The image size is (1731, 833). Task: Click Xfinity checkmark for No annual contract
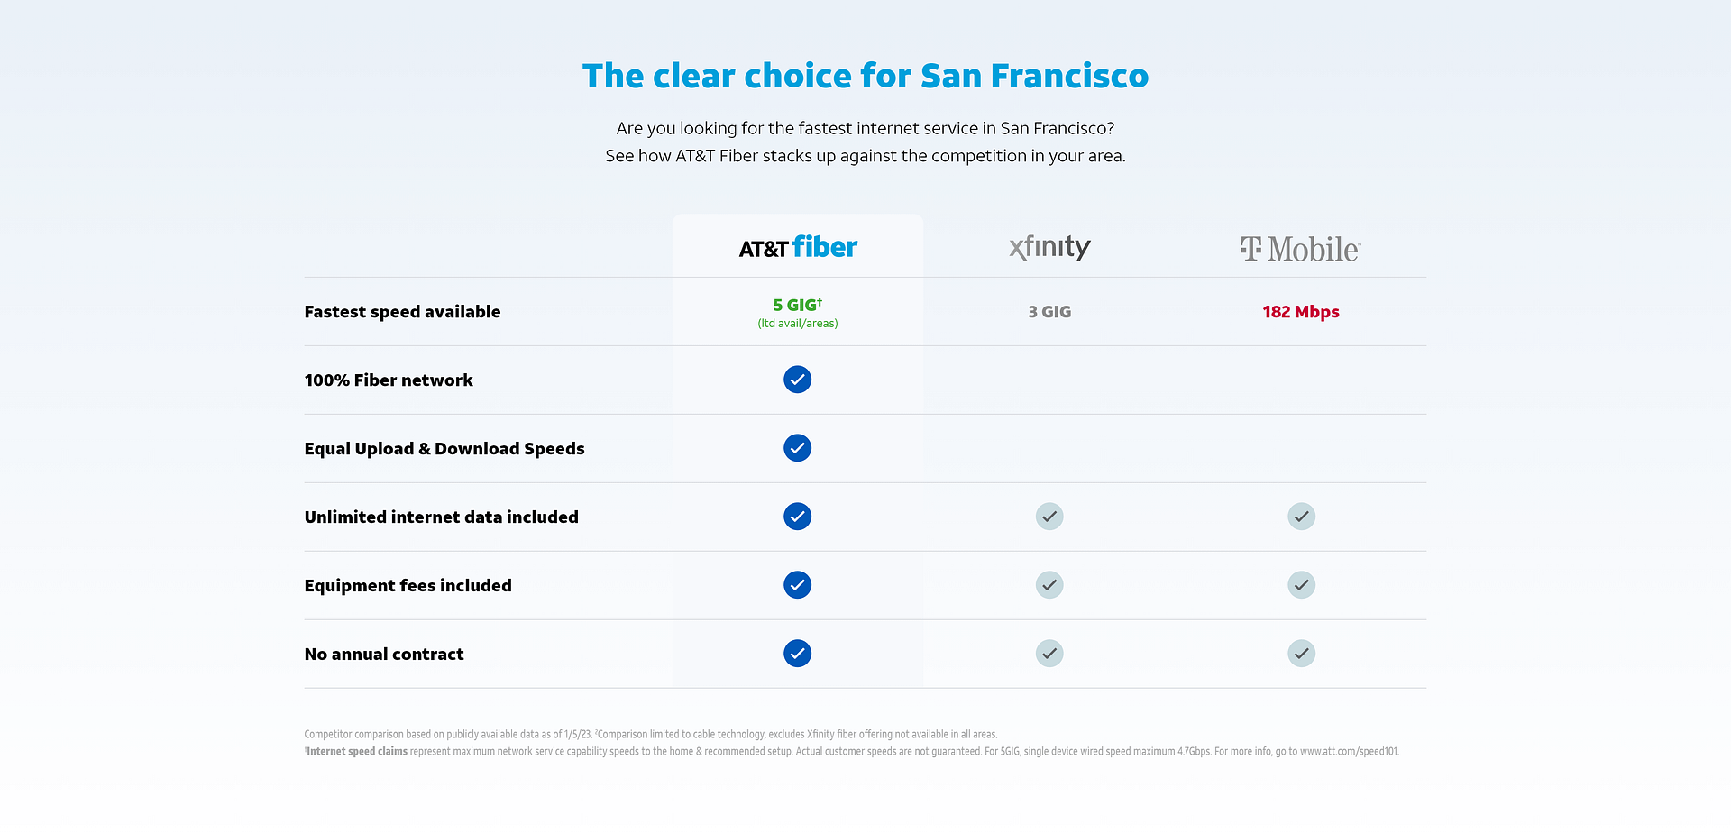(1049, 654)
